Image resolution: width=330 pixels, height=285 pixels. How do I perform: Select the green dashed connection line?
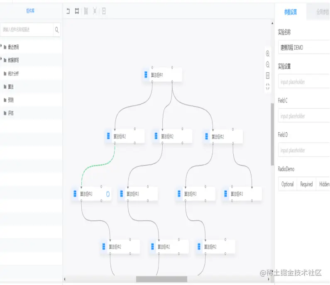click(x=99, y=165)
